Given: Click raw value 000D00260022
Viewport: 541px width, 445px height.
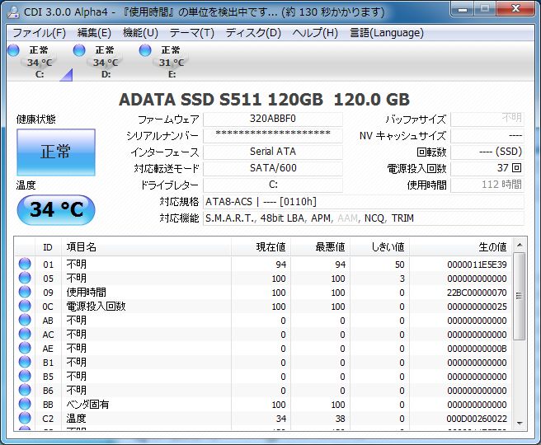Looking at the screenshot, I should pos(477,419).
